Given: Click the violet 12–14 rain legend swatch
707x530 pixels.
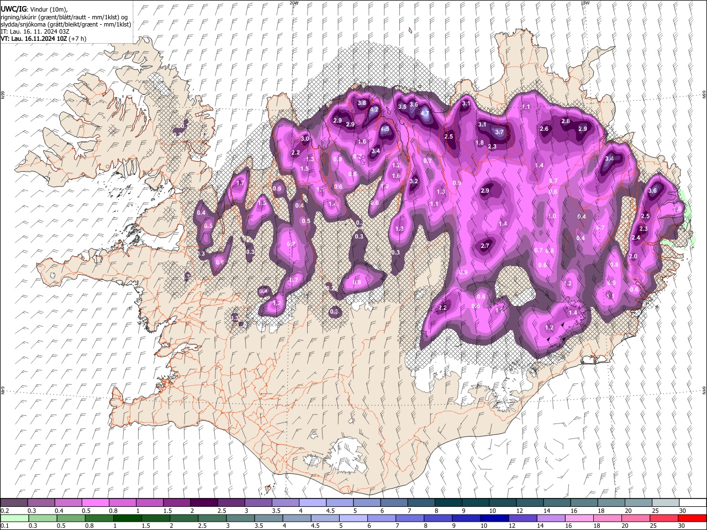Looking at the screenshot, I should coord(522,518).
